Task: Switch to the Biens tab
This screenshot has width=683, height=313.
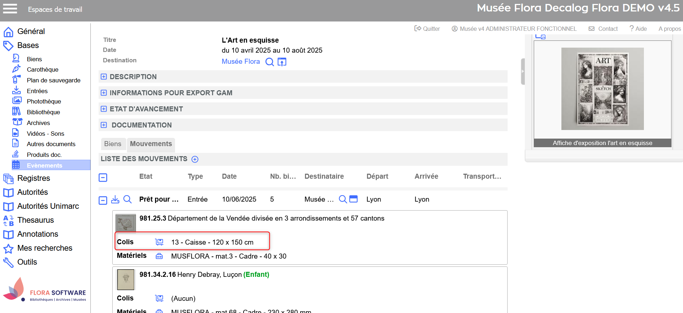Action: (x=113, y=144)
